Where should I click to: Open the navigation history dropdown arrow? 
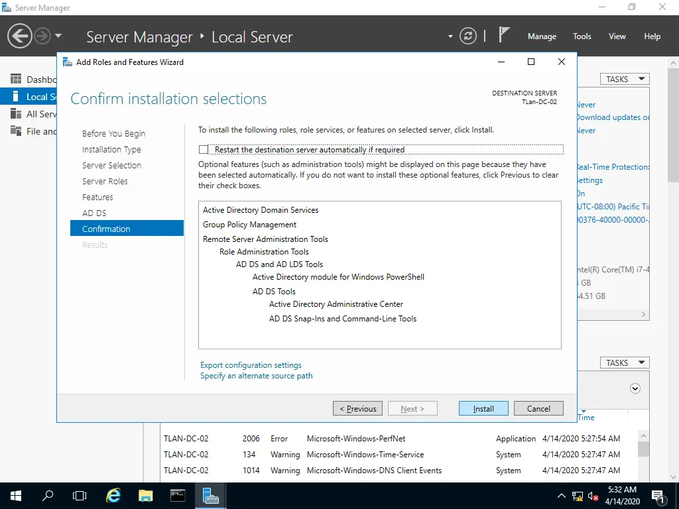58,36
